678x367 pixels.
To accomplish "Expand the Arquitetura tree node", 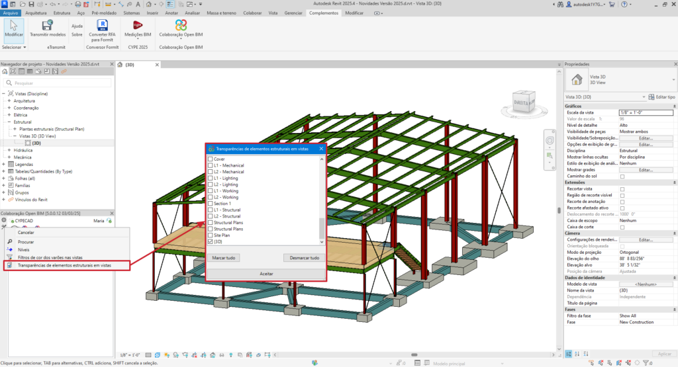I will click(x=9, y=101).
